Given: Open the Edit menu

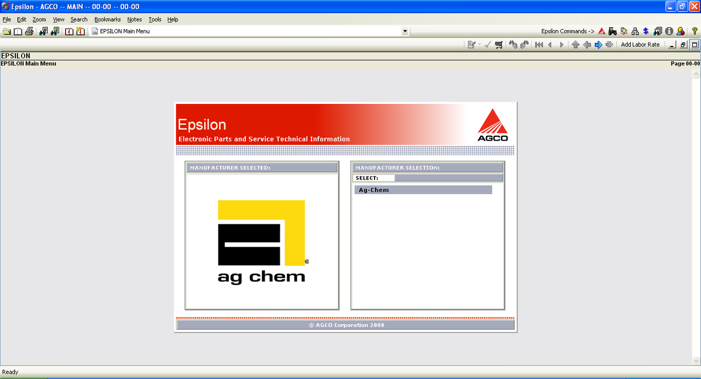Looking at the screenshot, I should [21, 19].
